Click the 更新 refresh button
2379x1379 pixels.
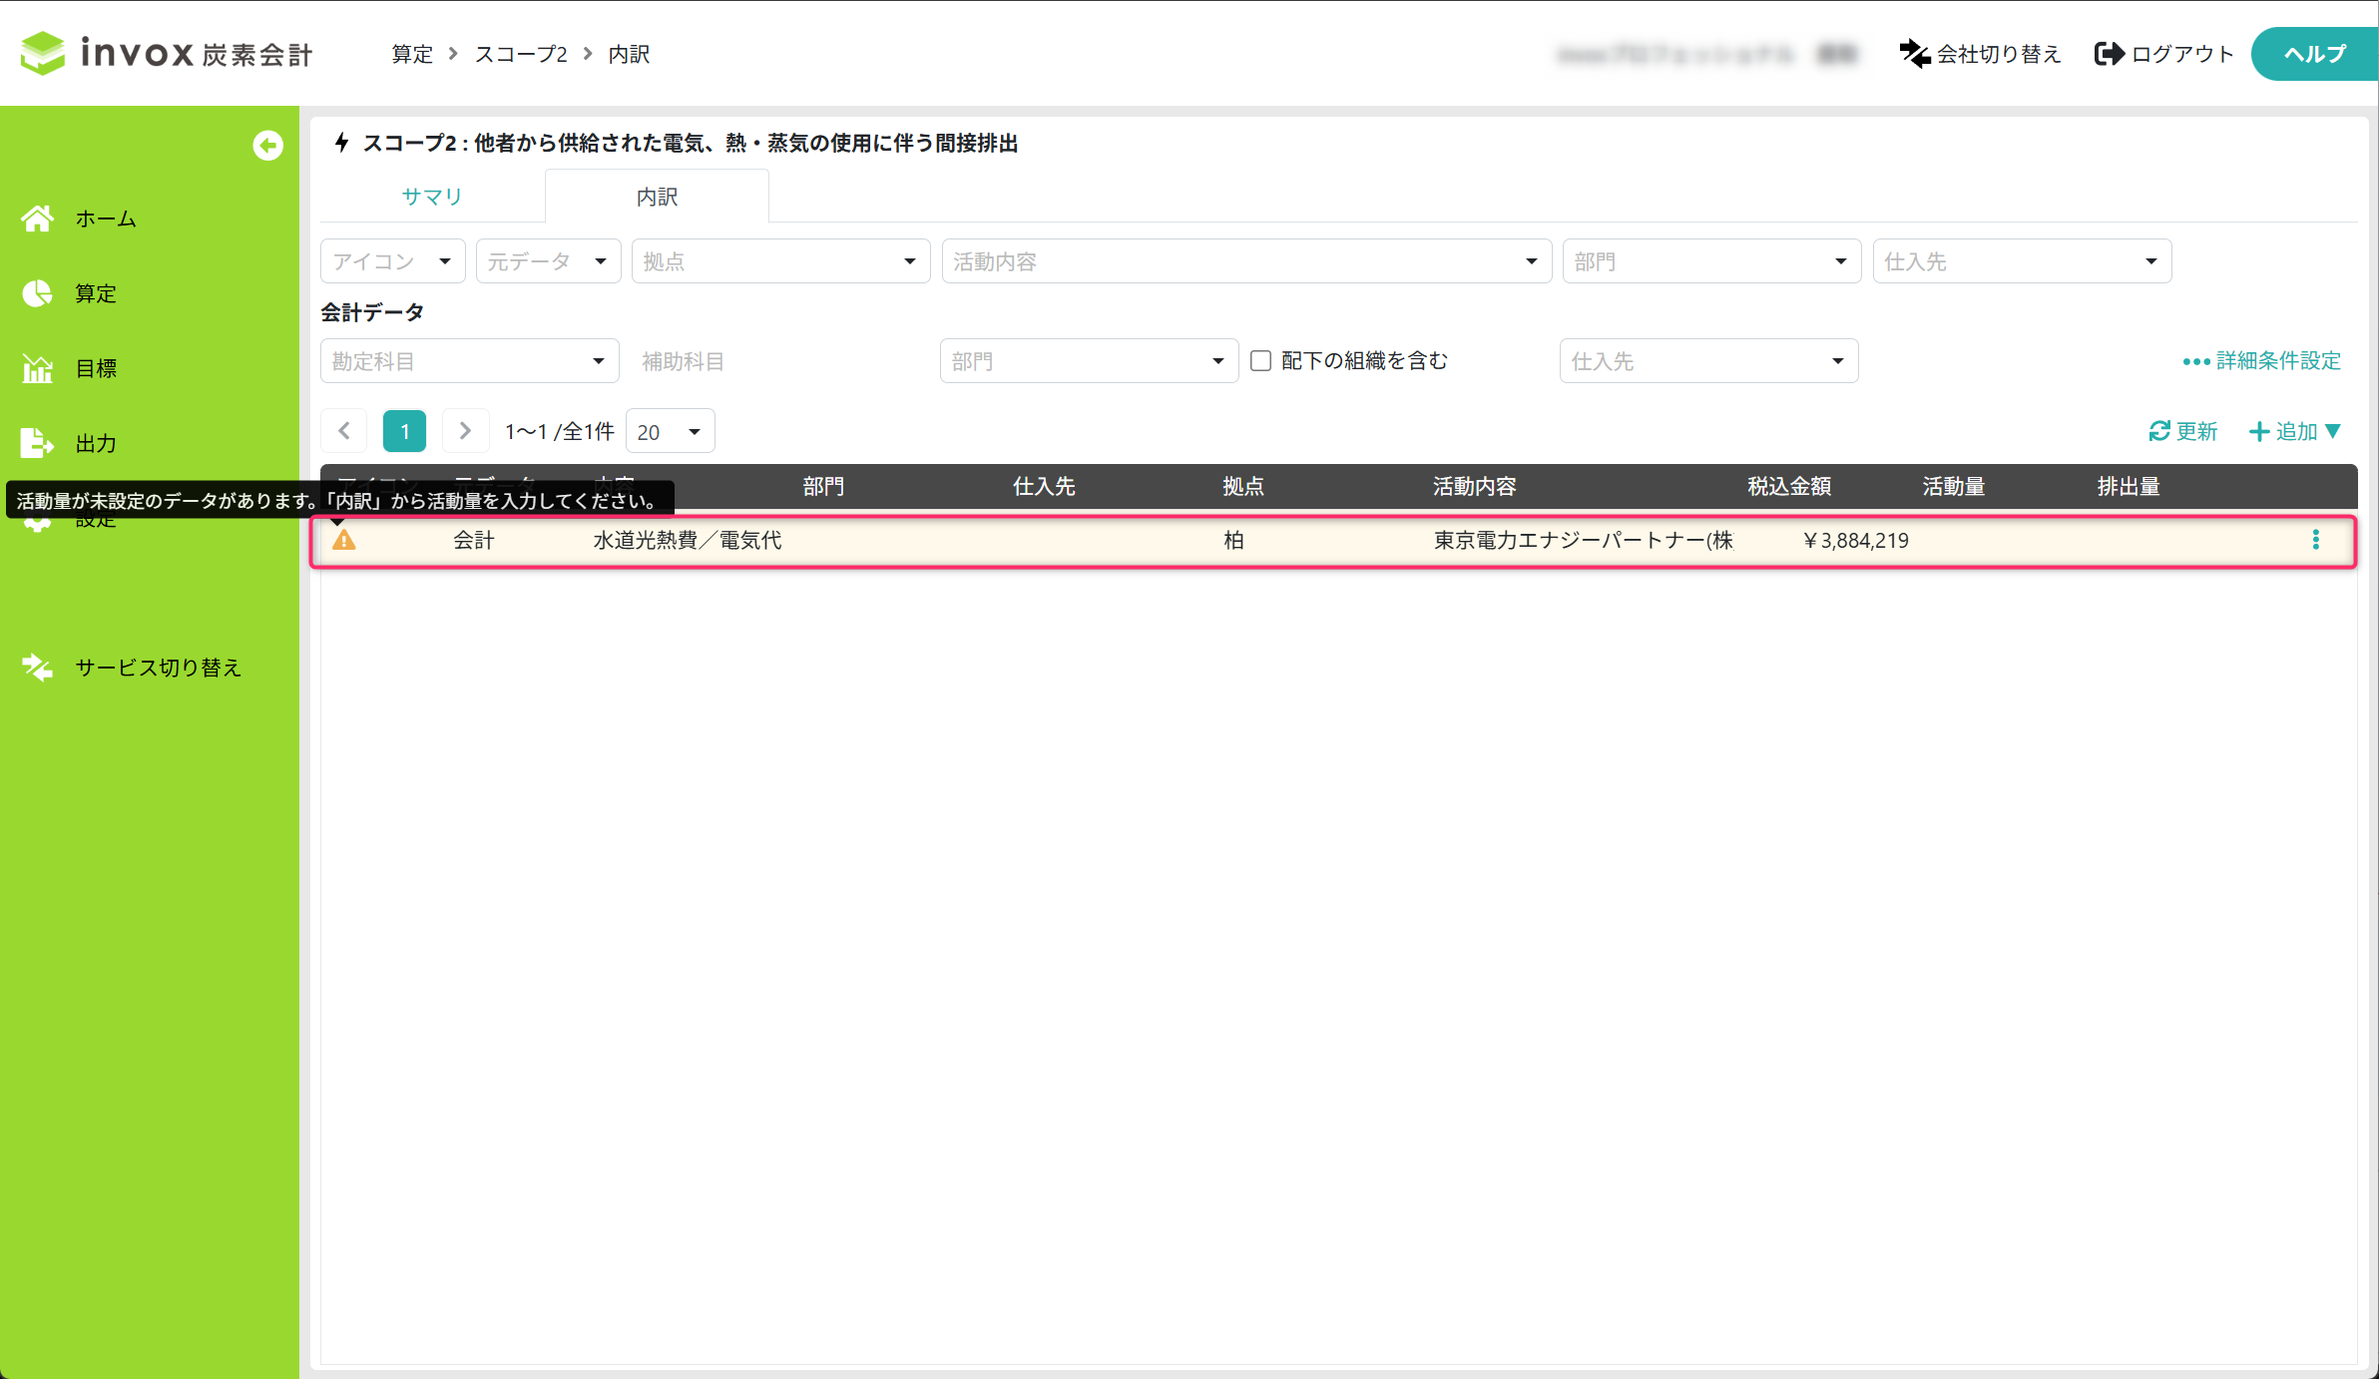point(2182,431)
